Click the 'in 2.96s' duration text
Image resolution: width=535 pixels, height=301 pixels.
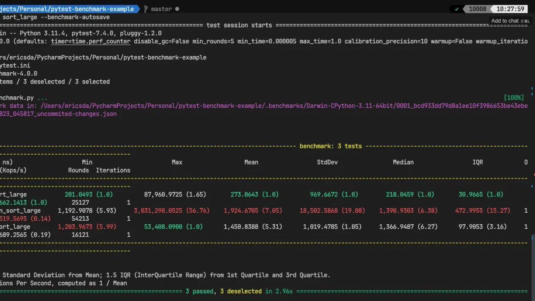pyautogui.click(x=279, y=291)
